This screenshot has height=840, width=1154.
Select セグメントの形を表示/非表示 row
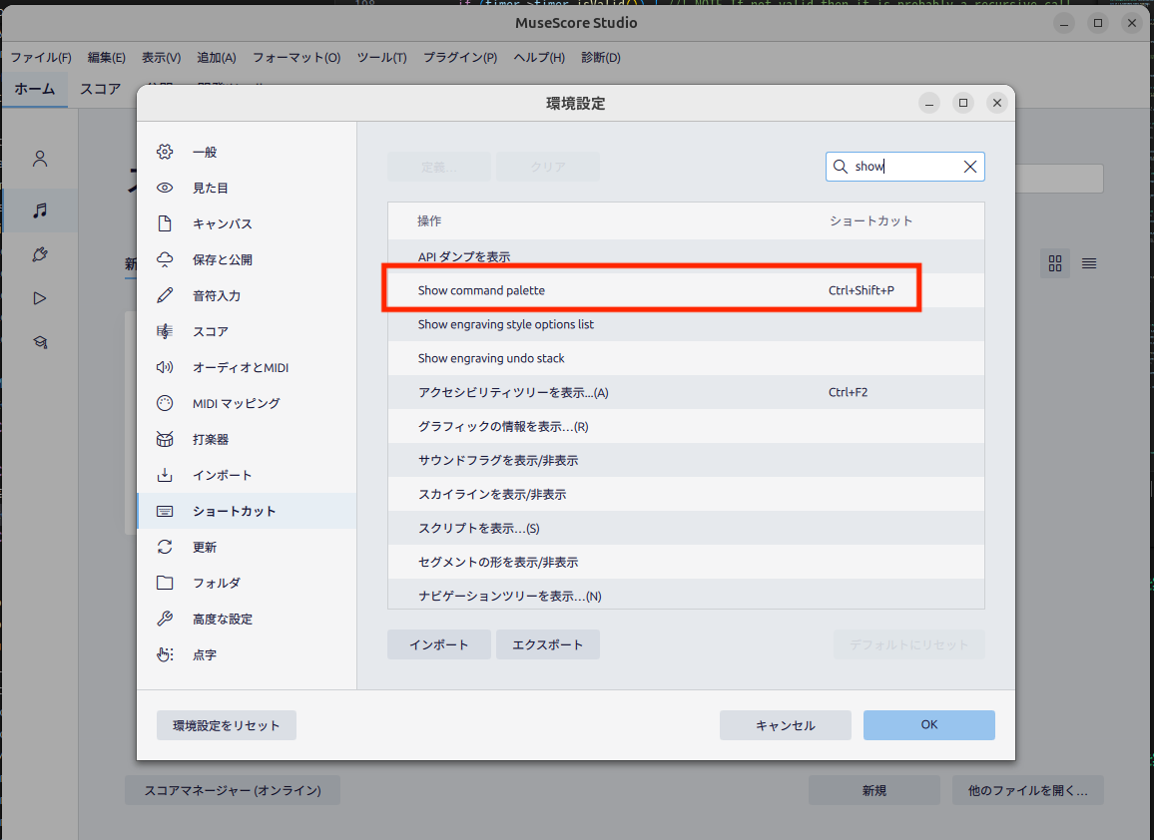(686, 562)
